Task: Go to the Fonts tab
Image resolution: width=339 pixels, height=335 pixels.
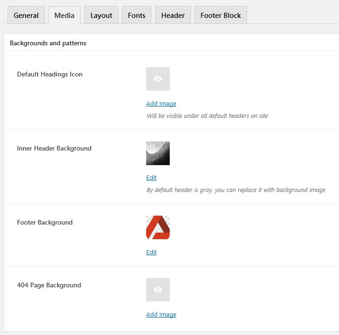Action: point(136,15)
